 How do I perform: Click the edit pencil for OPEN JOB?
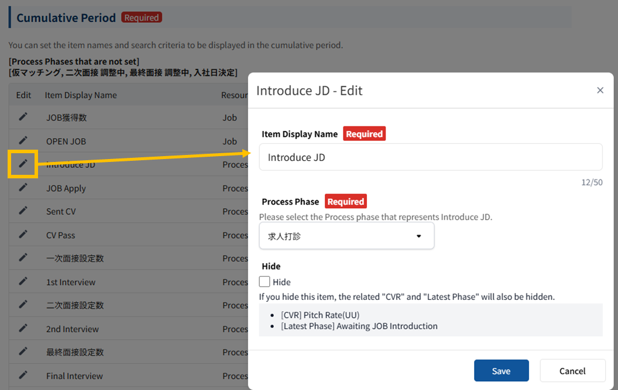pos(23,140)
